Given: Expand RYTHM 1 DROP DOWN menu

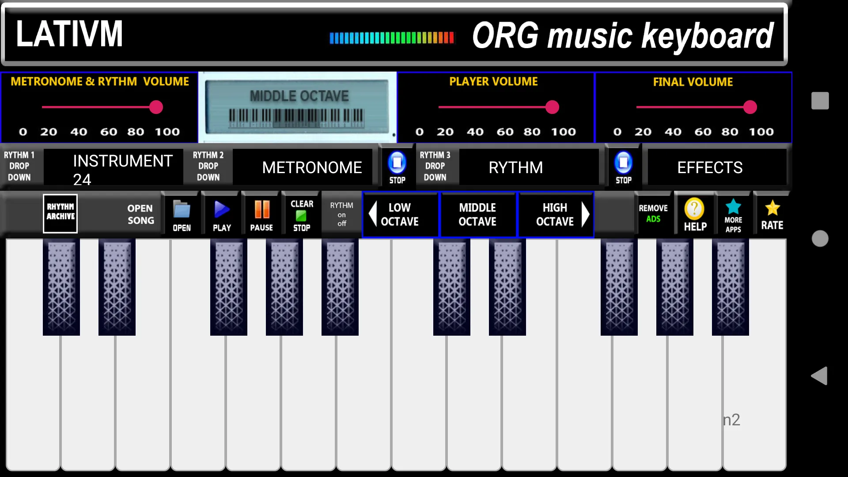Looking at the screenshot, I should pos(19,167).
